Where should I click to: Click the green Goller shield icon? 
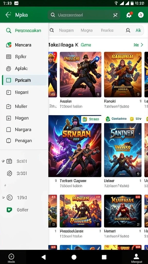click(9, 210)
